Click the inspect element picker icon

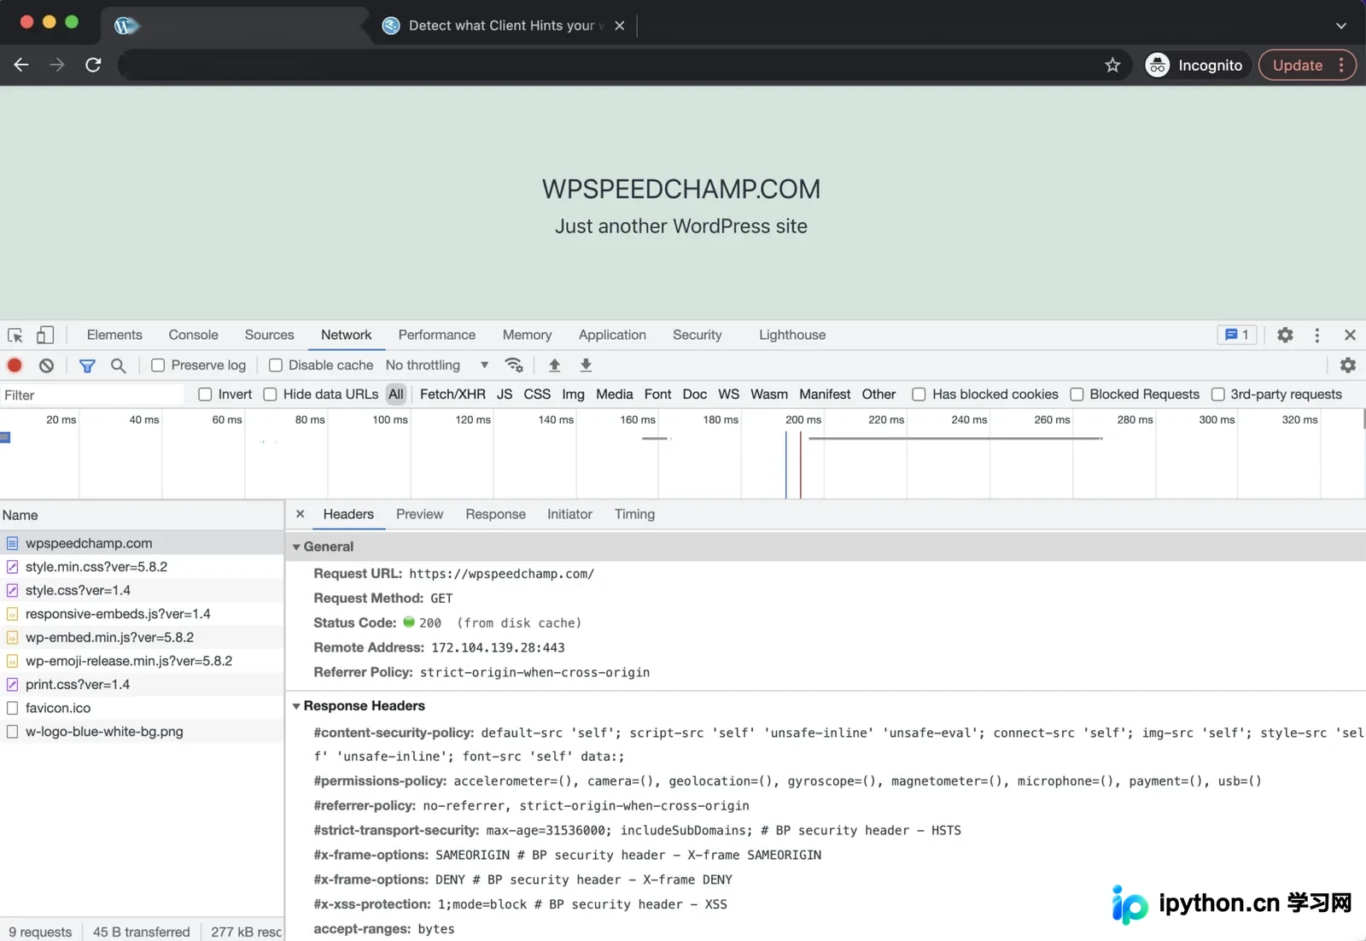[15, 335]
